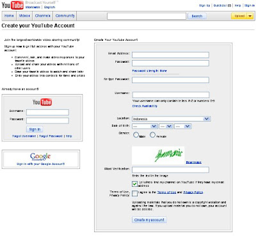Switch to the Channels tab

(x=43, y=16)
